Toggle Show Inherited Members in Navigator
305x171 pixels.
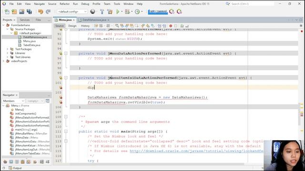(5, 161)
